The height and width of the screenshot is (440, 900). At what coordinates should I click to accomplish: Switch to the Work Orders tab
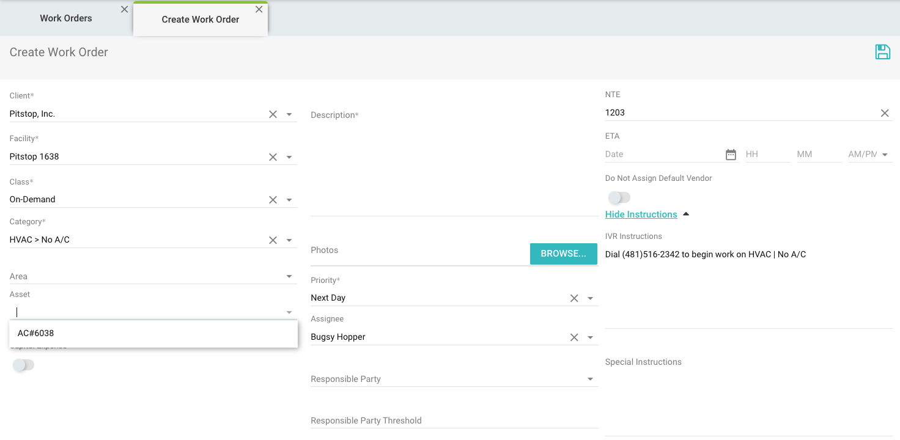coord(66,18)
